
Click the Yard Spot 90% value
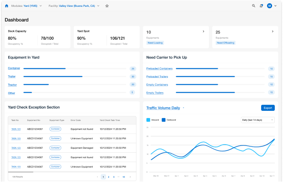[81, 38]
